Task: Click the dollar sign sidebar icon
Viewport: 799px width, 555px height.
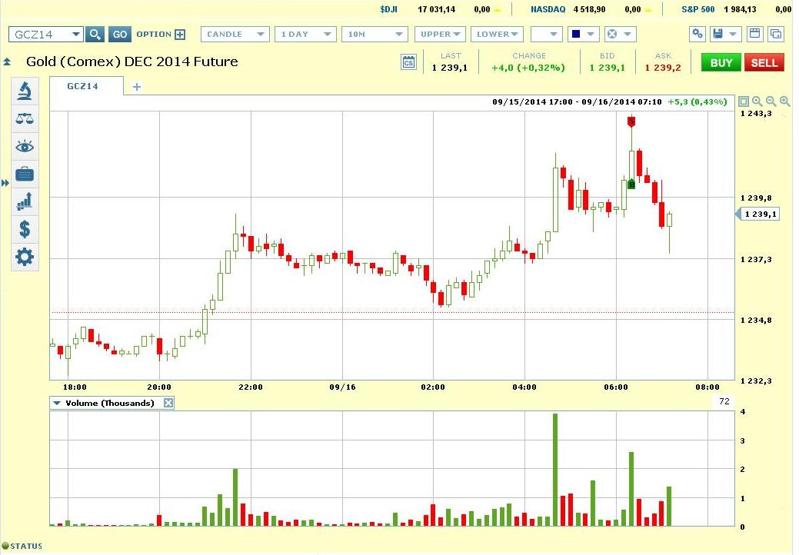Action: [25, 229]
